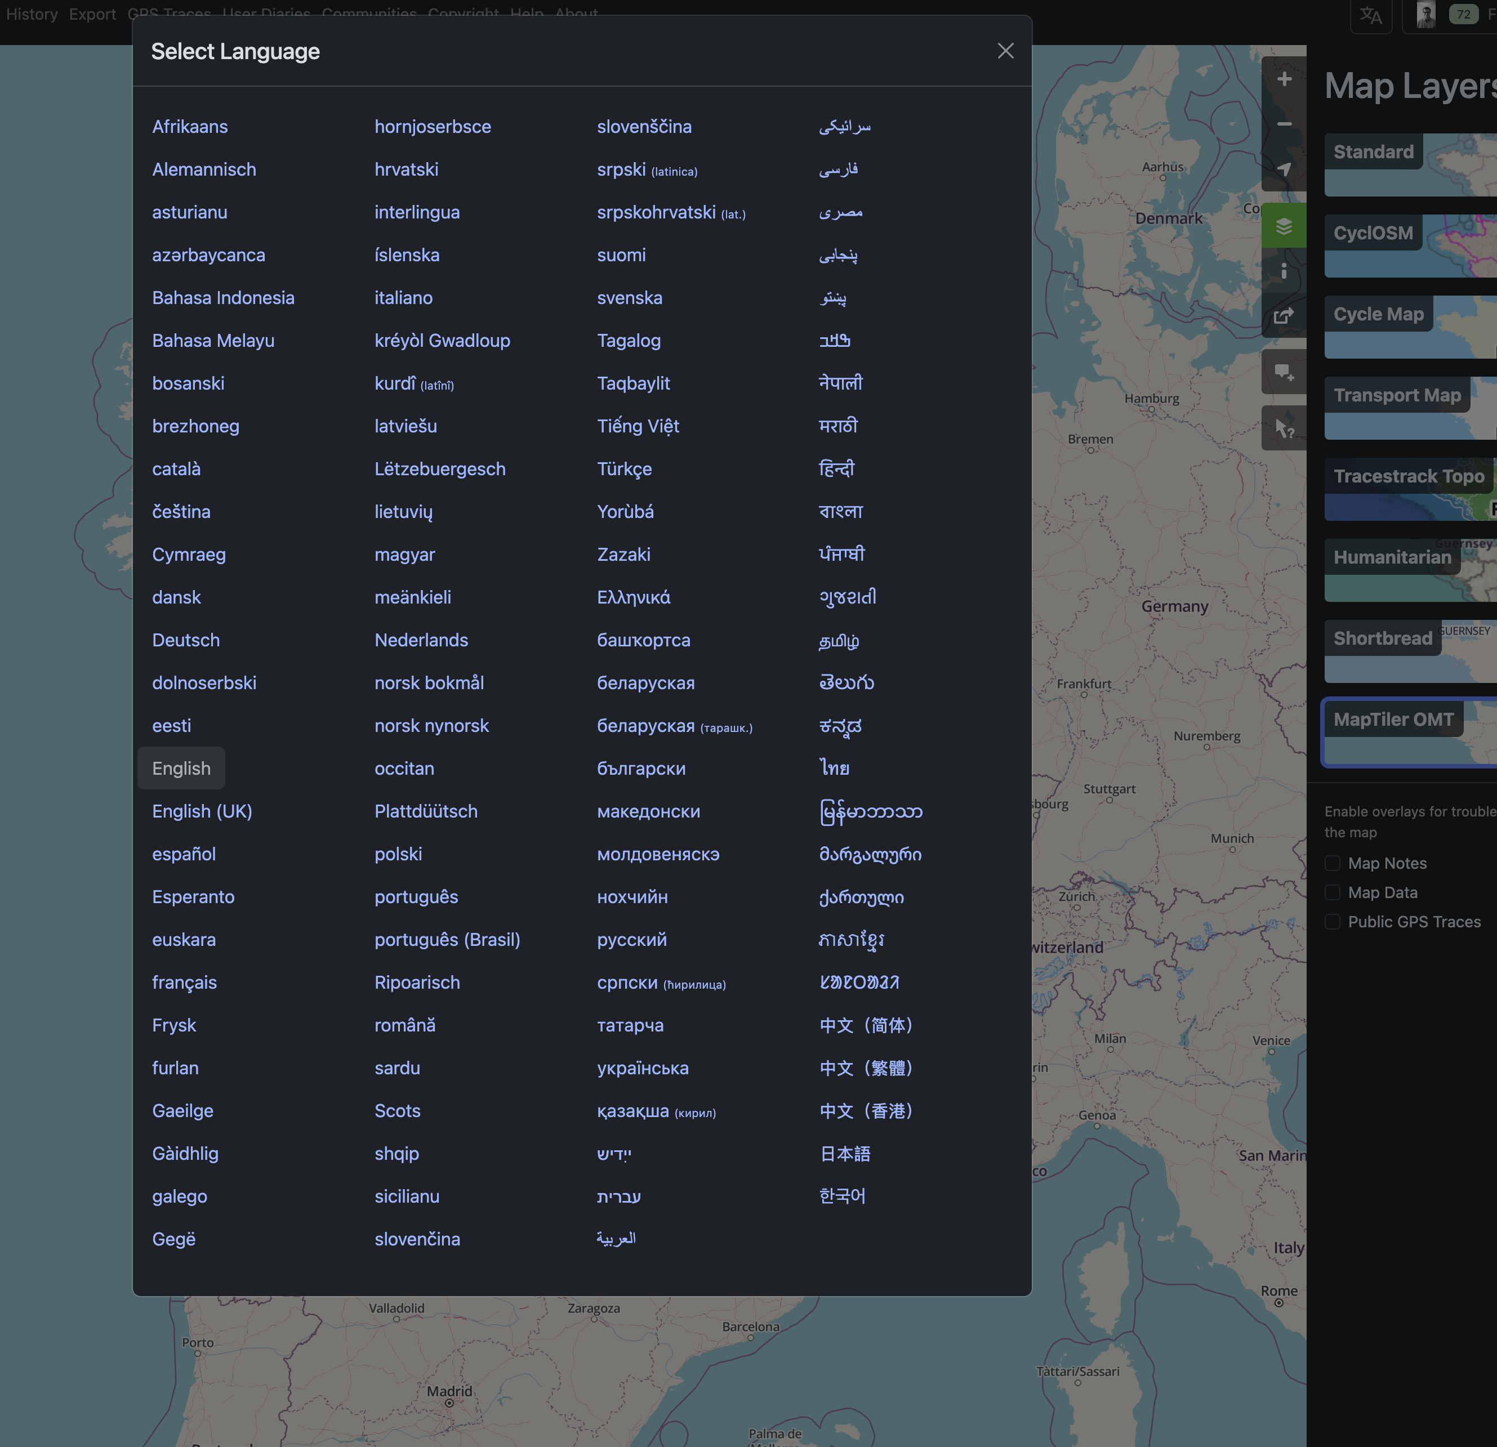Select the CyclOSM map layer thumbnail

1410,247
